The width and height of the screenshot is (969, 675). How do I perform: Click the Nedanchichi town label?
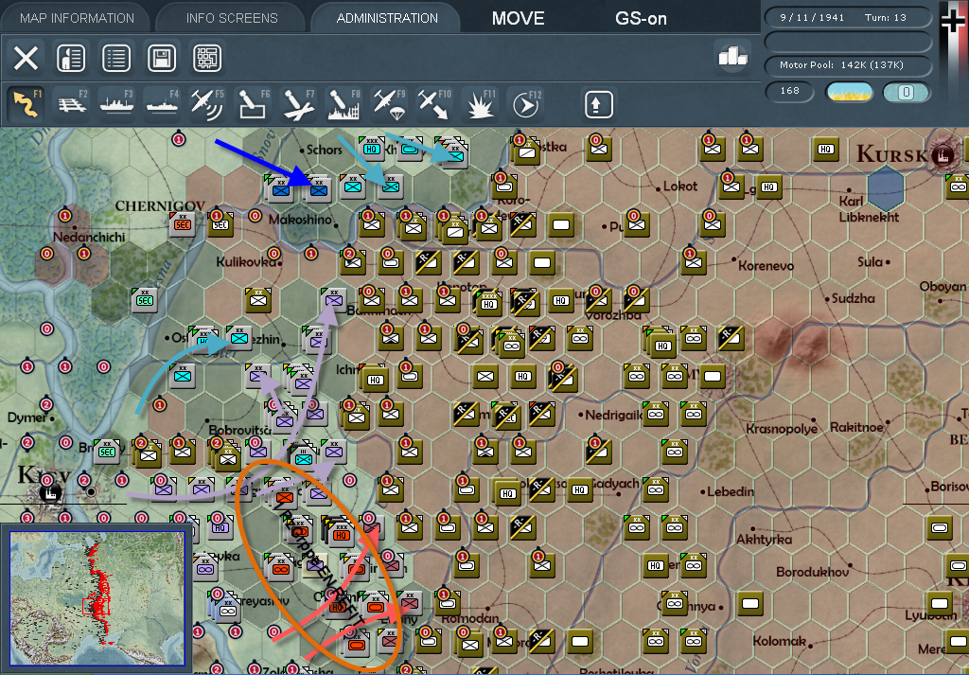89,238
